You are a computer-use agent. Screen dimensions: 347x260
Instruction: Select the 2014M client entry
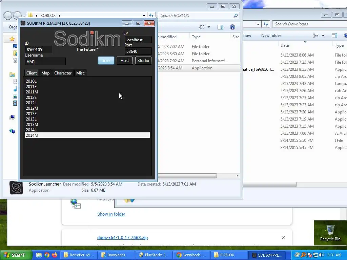click(x=87, y=135)
